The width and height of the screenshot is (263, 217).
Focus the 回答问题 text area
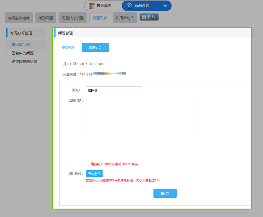(x=141, y=114)
